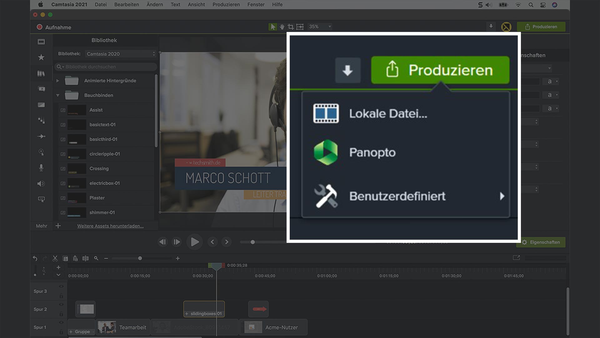Open the Media Bin filmstrip sidebar icon
Image resolution: width=600 pixels, height=338 pixels.
[41, 42]
